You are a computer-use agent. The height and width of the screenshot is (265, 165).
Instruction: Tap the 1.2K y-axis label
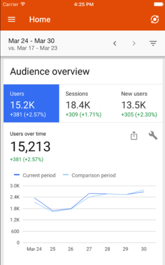coord(15,220)
